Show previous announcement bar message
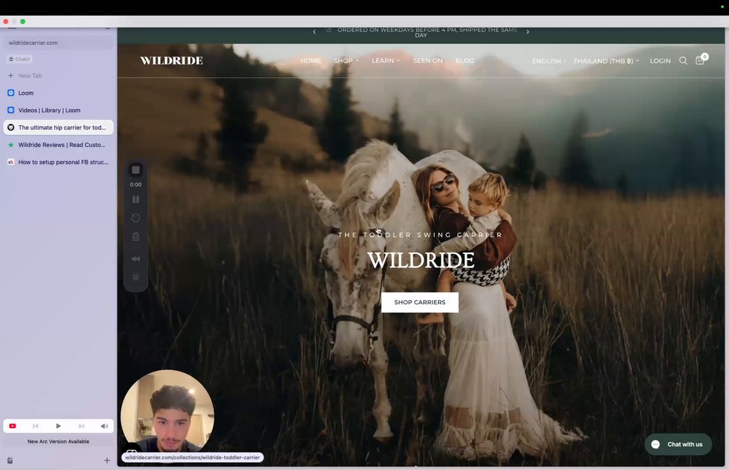 (314, 31)
